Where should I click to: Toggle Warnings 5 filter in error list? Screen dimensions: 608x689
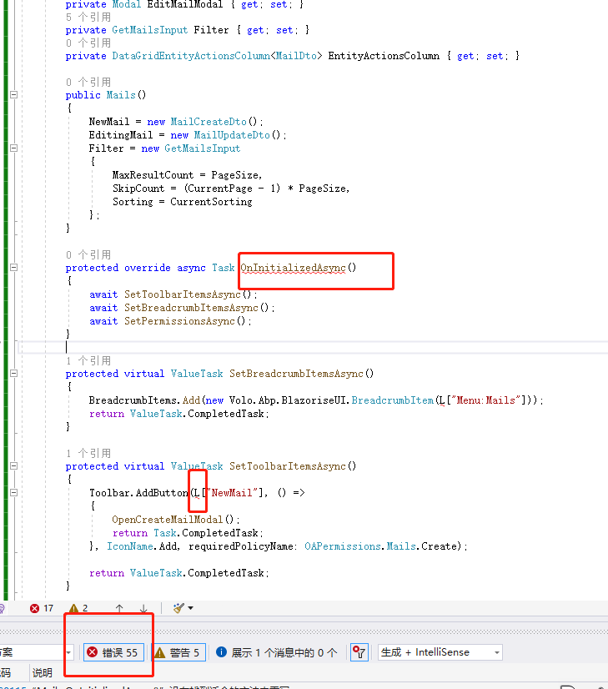tap(178, 652)
